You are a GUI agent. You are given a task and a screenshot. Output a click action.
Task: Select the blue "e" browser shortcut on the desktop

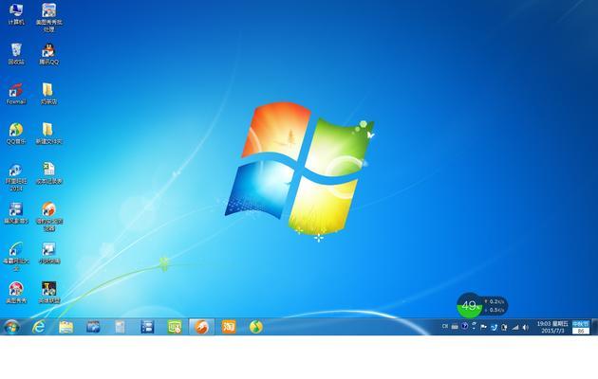click(16, 256)
